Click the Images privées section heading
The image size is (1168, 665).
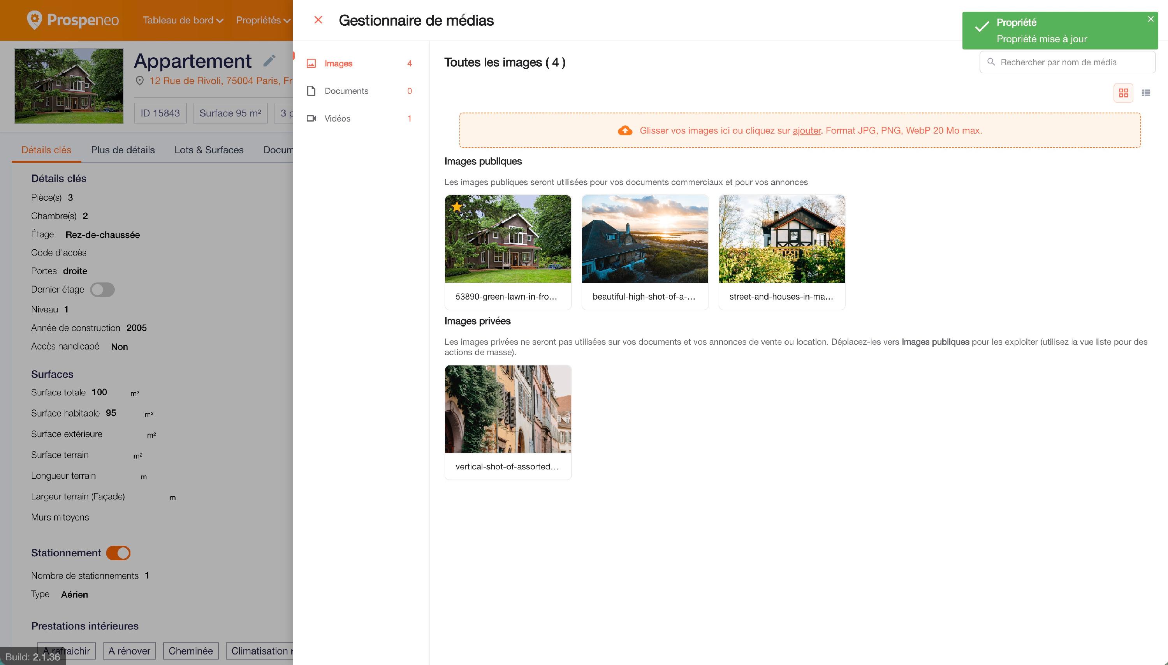click(x=477, y=321)
